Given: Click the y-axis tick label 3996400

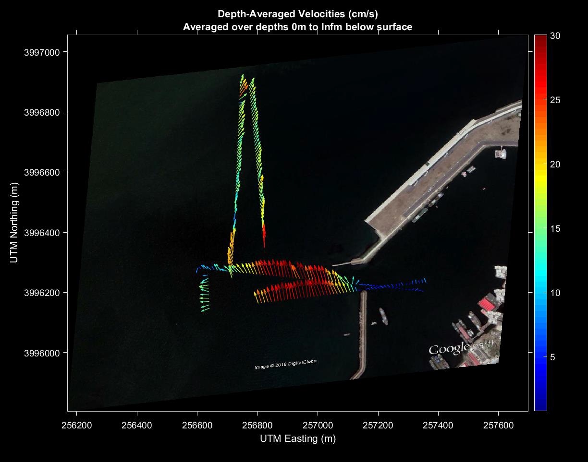Looking at the screenshot, I should (39, 233).
